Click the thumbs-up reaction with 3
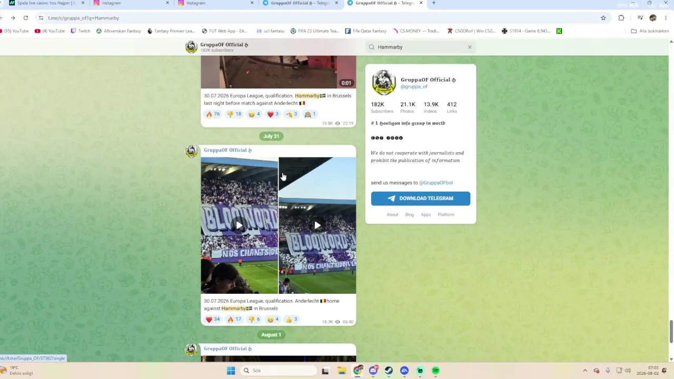 pos(291,319)
